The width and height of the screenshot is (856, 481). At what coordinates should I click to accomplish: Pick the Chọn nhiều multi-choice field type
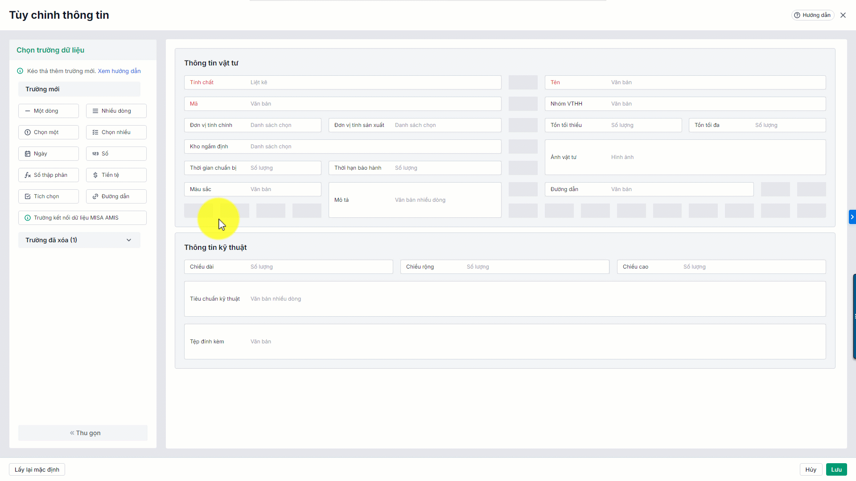(116, 132)
